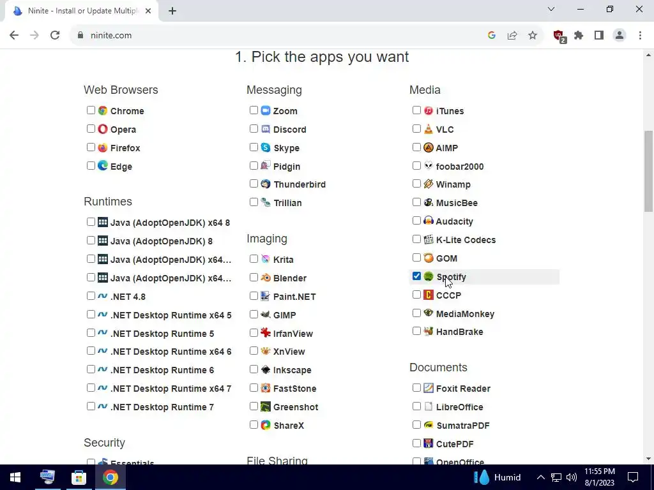654x490 pixels.
Task: Click the Inkscape logo icon
Action: [266, 369]
